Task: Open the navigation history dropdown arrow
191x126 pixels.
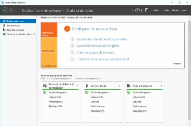Action: pos(15,10)
